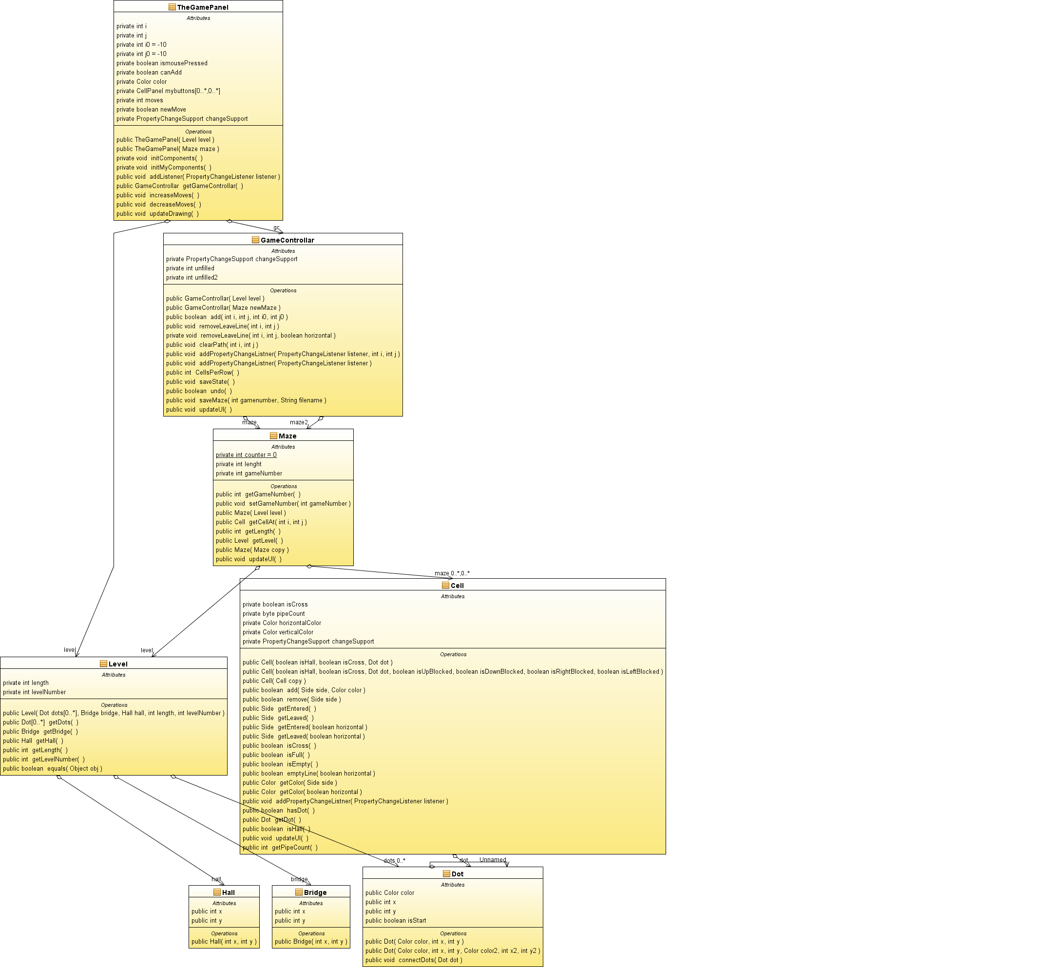
Task: Click the class icon beside TheGamePanel title
Action: (172, 7)
